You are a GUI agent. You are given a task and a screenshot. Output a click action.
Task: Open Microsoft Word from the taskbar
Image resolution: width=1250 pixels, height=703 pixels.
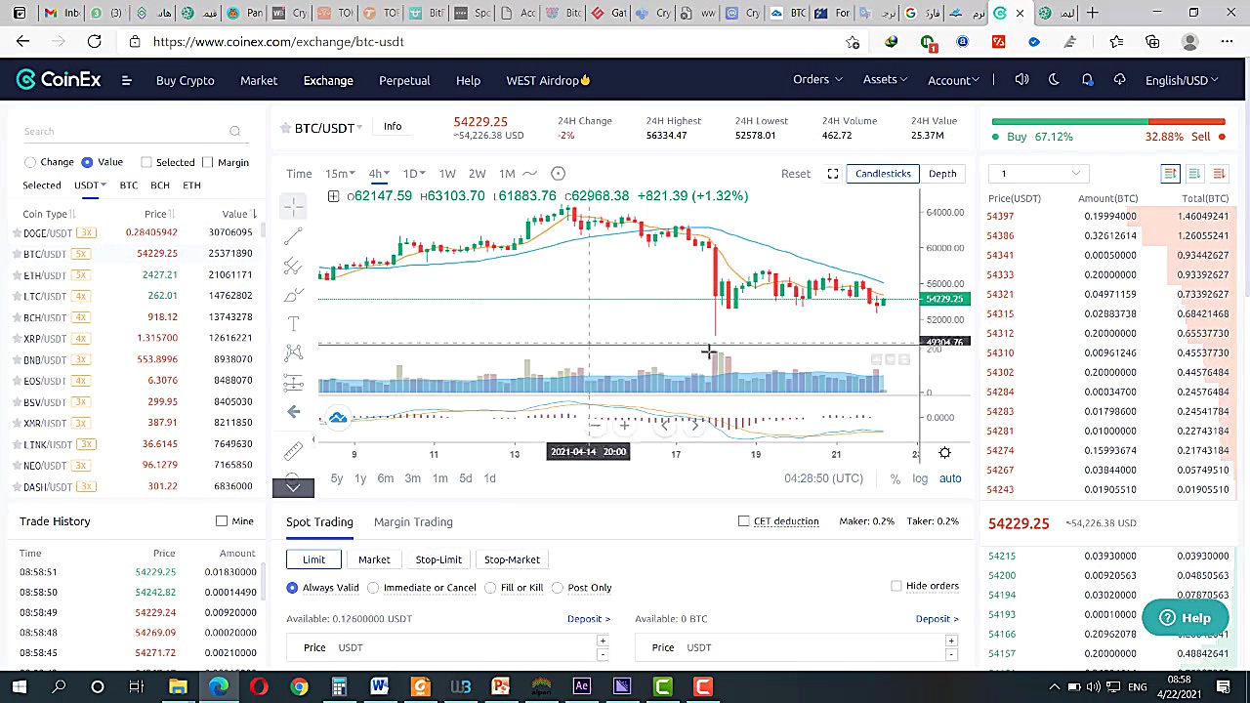tap(379, 686)
